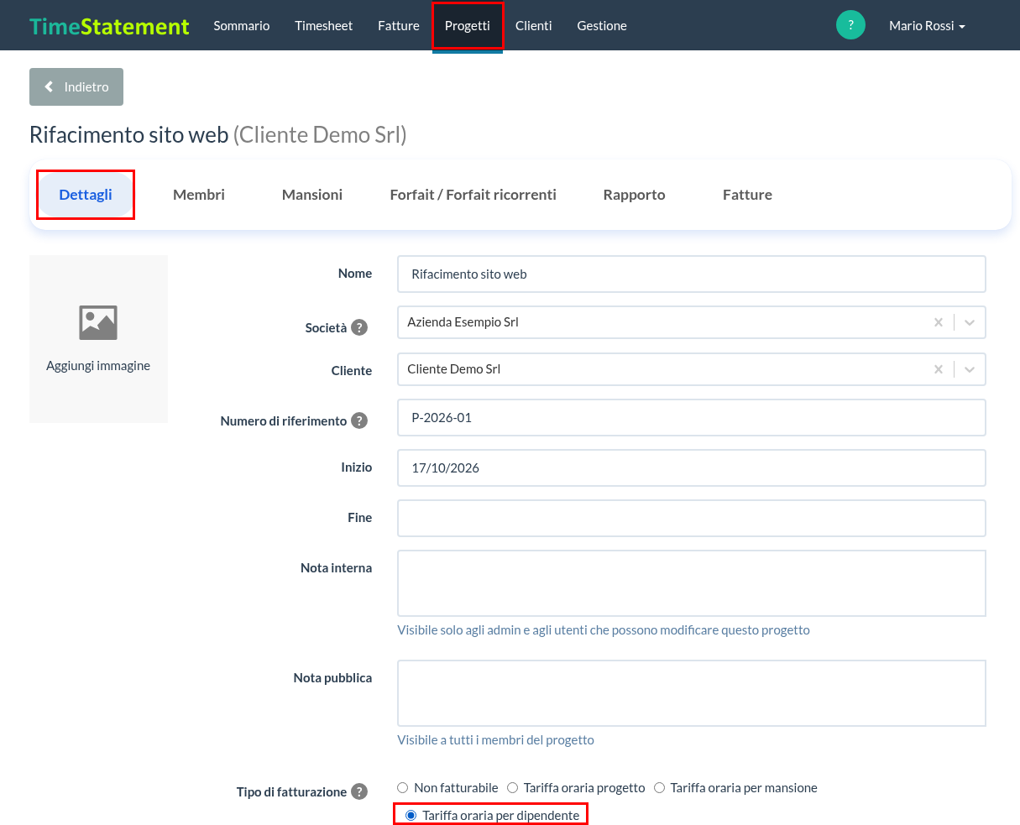This screenshot has height=825, width=1020.
Task: Click the Fine date input field
Action: click(x=692, y=518)
